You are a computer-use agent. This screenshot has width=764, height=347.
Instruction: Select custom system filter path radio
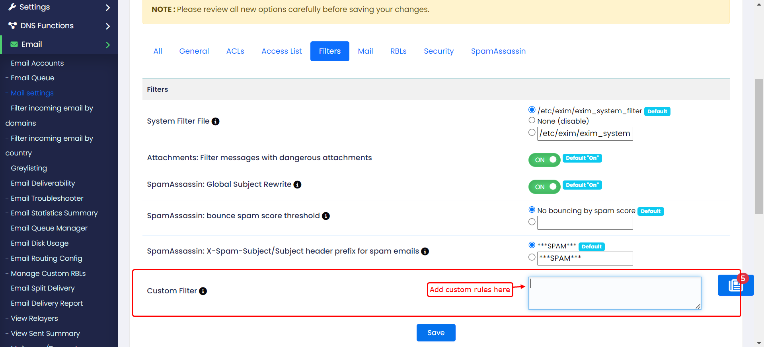[532, 132]
